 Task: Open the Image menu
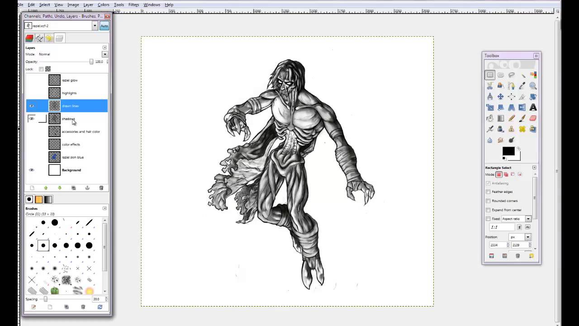click(x=73, y=5)
